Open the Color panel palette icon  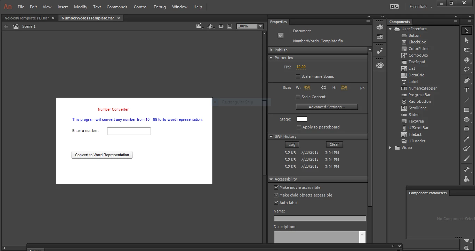point(380,27)
